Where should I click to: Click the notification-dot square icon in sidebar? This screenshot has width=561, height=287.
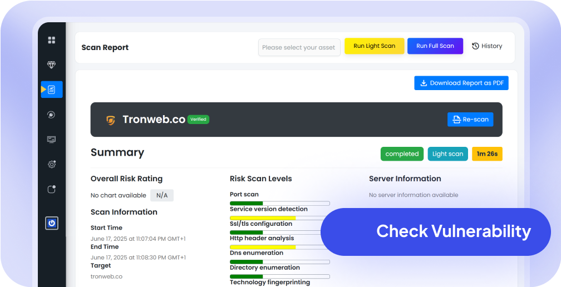(x=52, y=190)
